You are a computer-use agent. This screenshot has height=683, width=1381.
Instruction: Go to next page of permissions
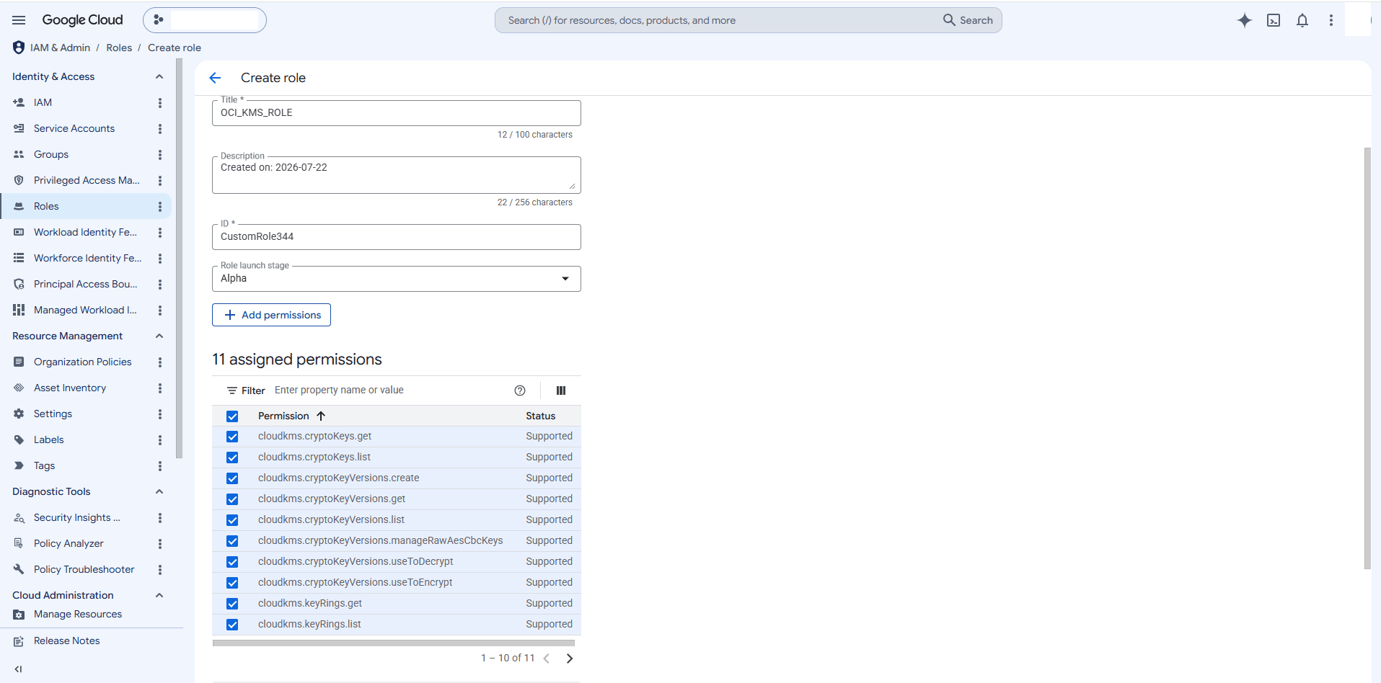coord(570,659)
